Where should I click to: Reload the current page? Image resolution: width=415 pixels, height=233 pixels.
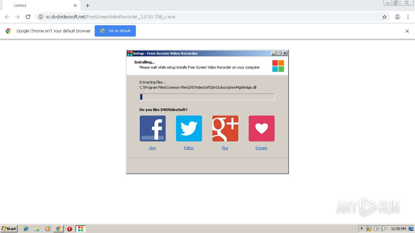click(28, 17)
